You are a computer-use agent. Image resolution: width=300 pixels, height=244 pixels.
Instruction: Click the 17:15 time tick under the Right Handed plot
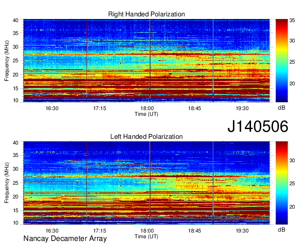click(x=100, y=108)
